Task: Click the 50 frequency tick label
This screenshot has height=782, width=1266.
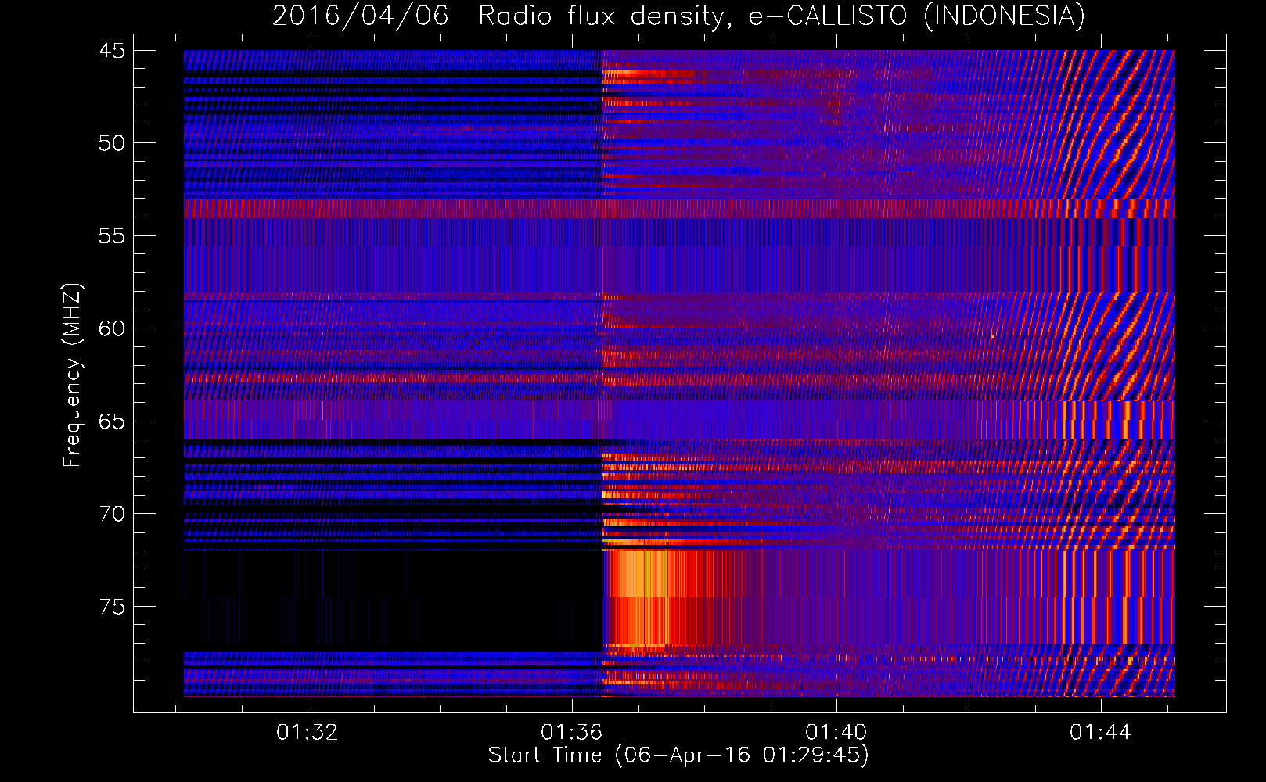Action: [x=111, y=143]
